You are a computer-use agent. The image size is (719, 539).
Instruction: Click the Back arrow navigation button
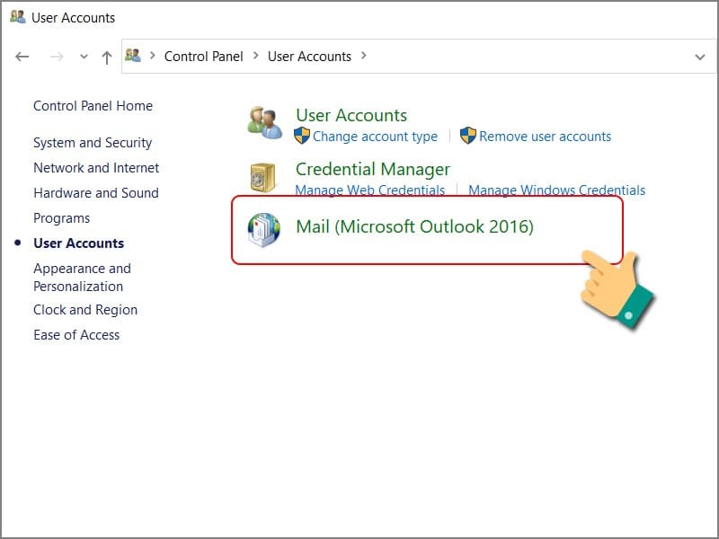22,57
